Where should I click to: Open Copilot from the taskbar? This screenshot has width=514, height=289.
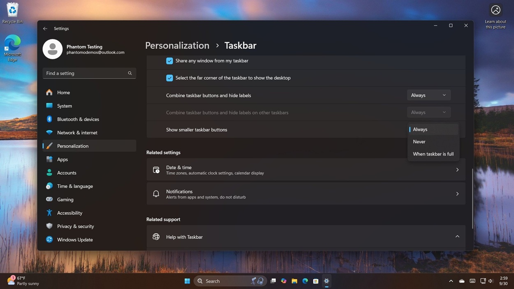(x=284, y=281)
